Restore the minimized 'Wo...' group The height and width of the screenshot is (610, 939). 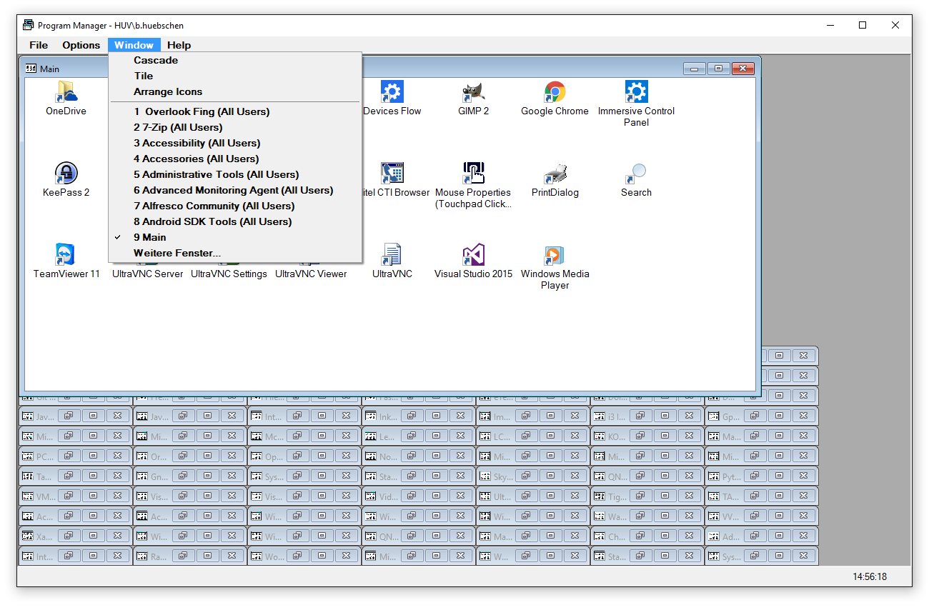click(297, 556)
